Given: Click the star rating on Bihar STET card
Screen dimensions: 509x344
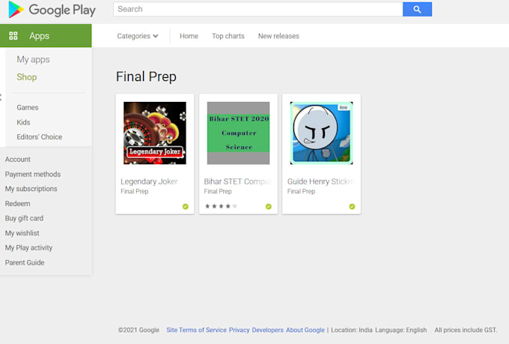Looking at the screenshot, I should pos(221,206).
